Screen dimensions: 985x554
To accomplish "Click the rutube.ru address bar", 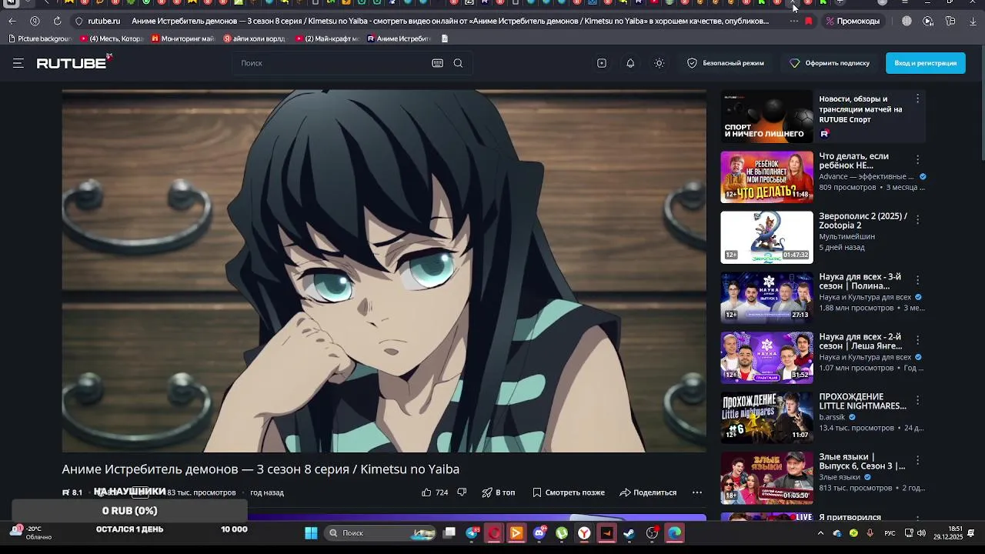I will coord(104,22).
